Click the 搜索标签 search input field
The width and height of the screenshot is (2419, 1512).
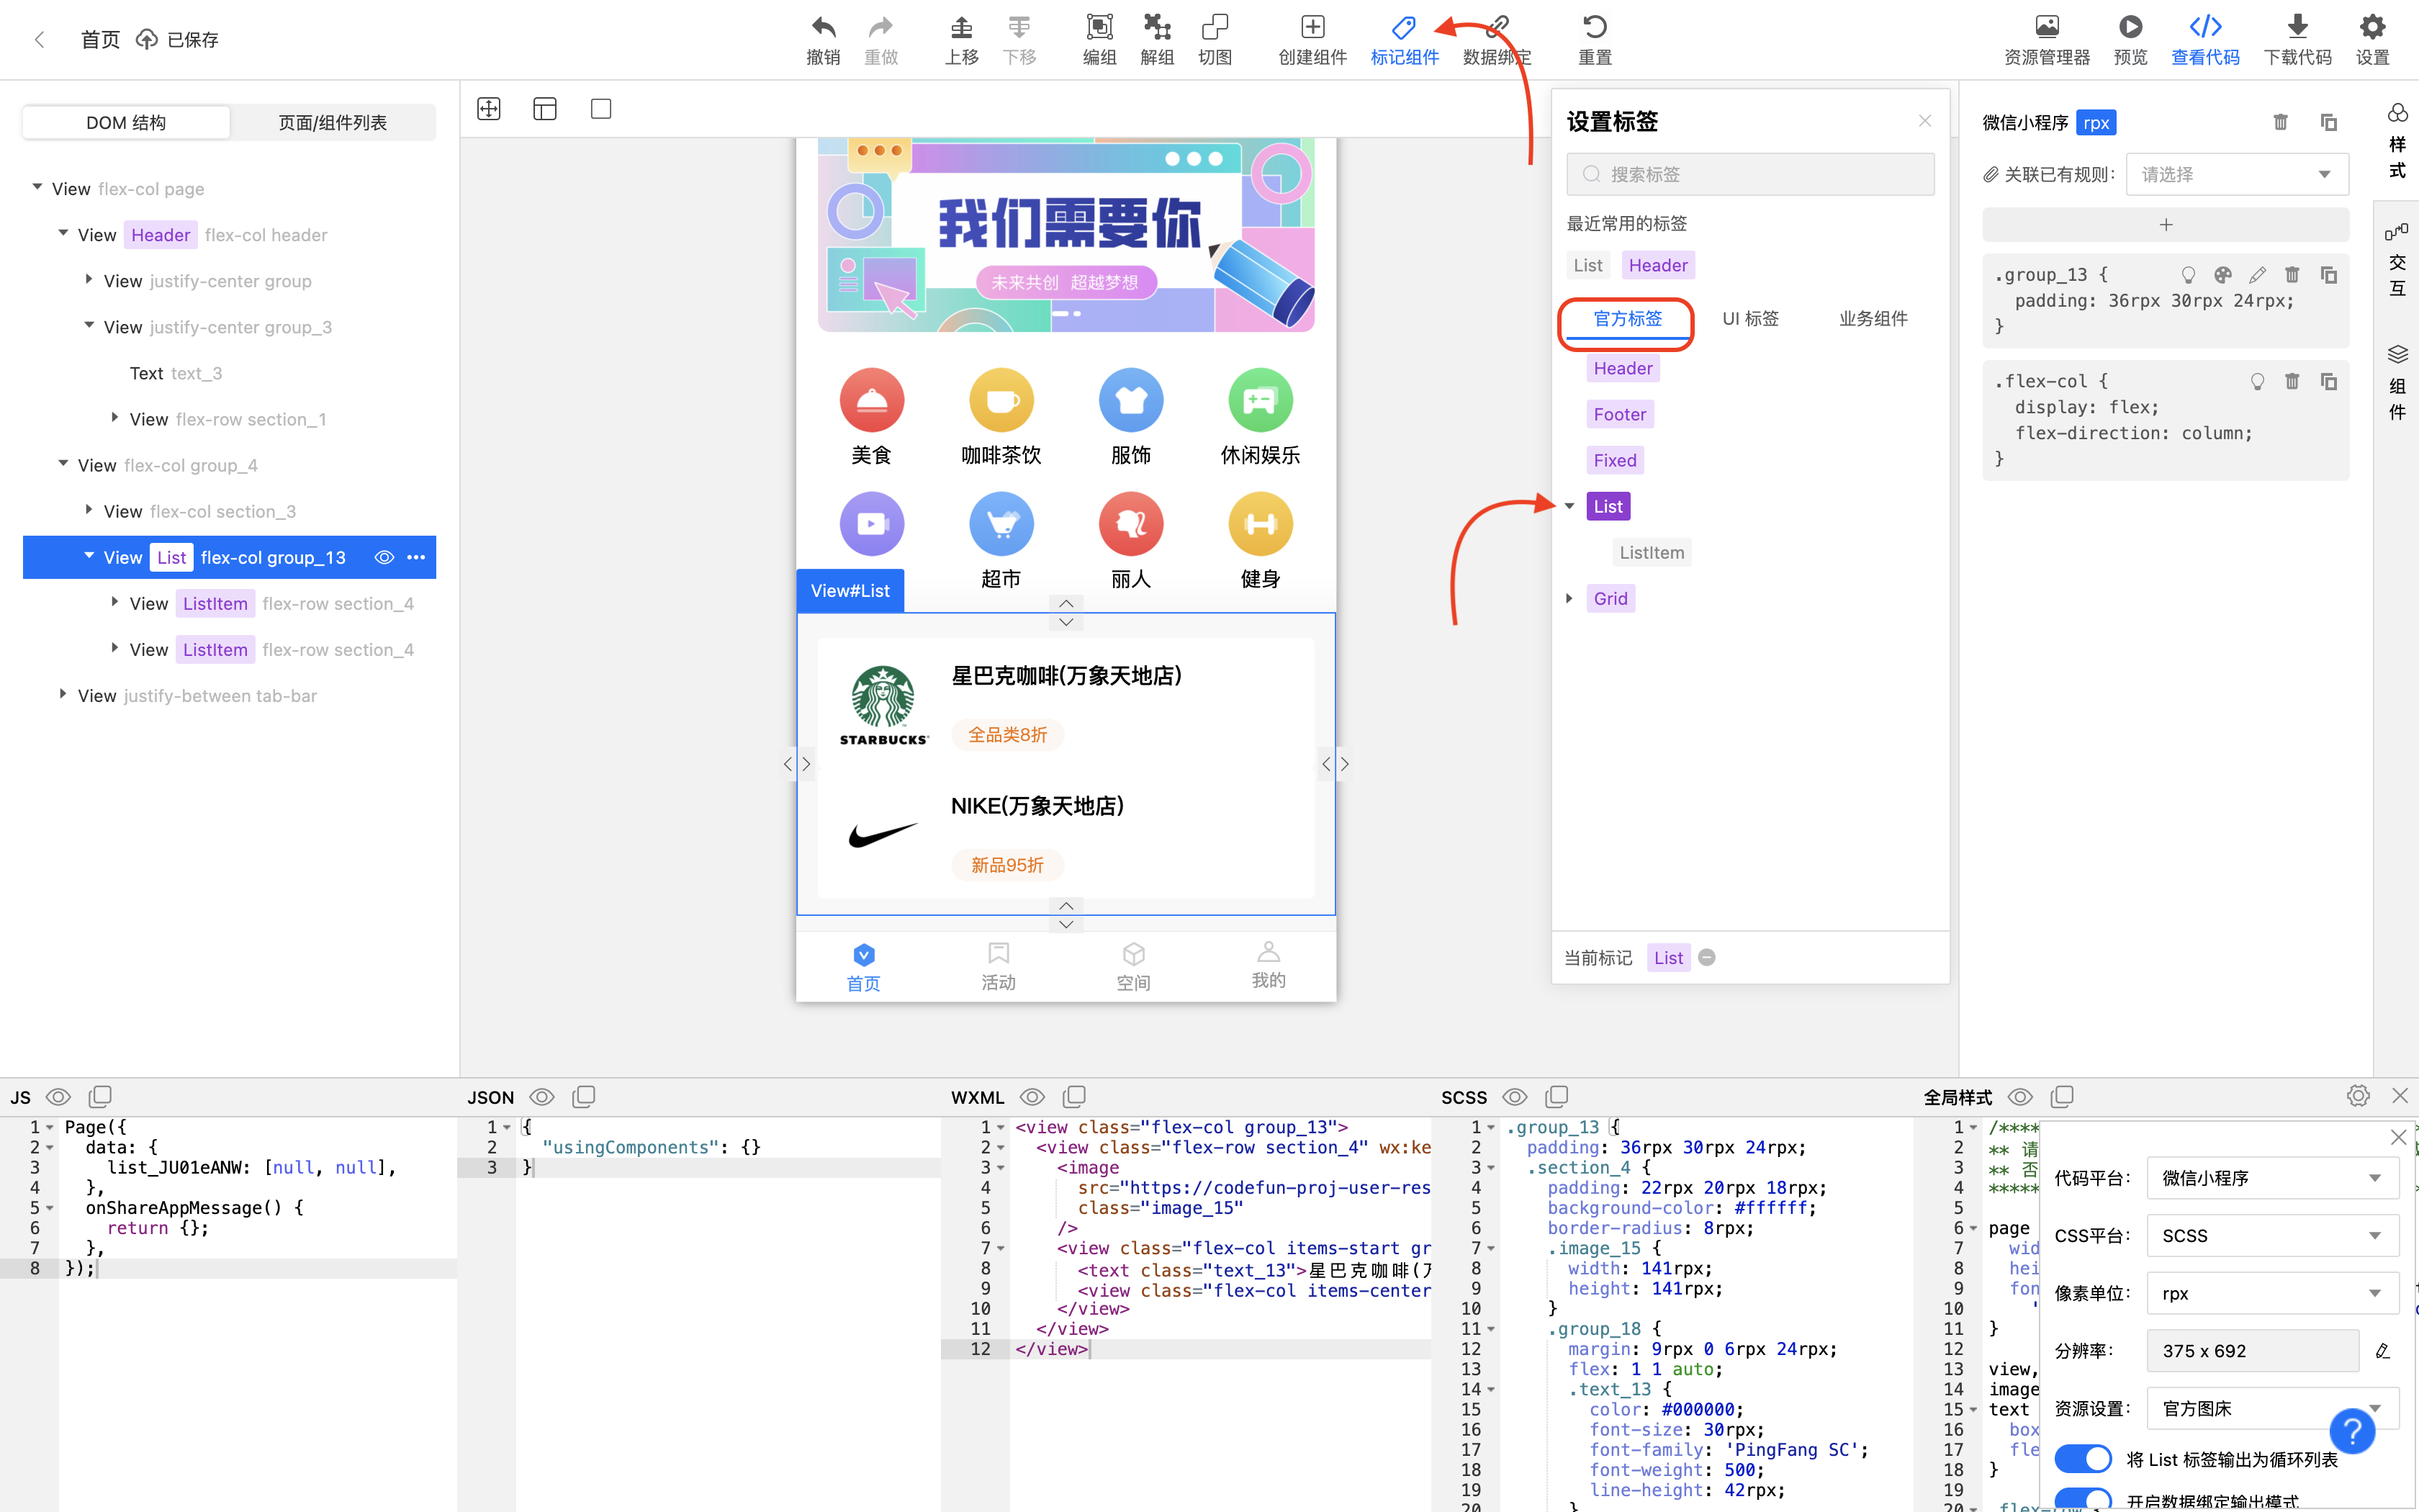coord(1750,173)
